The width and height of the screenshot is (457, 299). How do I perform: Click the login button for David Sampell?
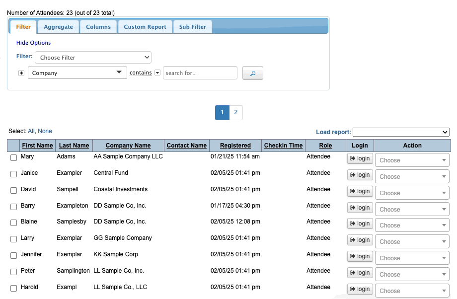point(360,191)
